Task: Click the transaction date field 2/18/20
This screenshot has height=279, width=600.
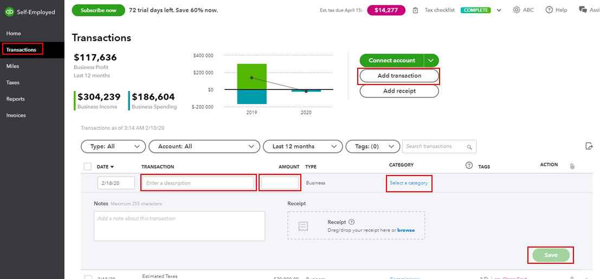Action: point(116,183)
